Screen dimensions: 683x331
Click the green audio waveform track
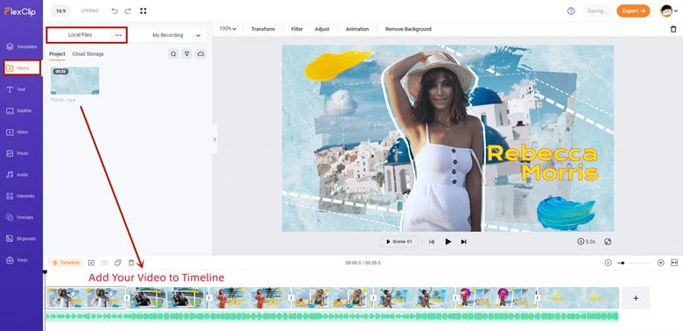point(332,317)
